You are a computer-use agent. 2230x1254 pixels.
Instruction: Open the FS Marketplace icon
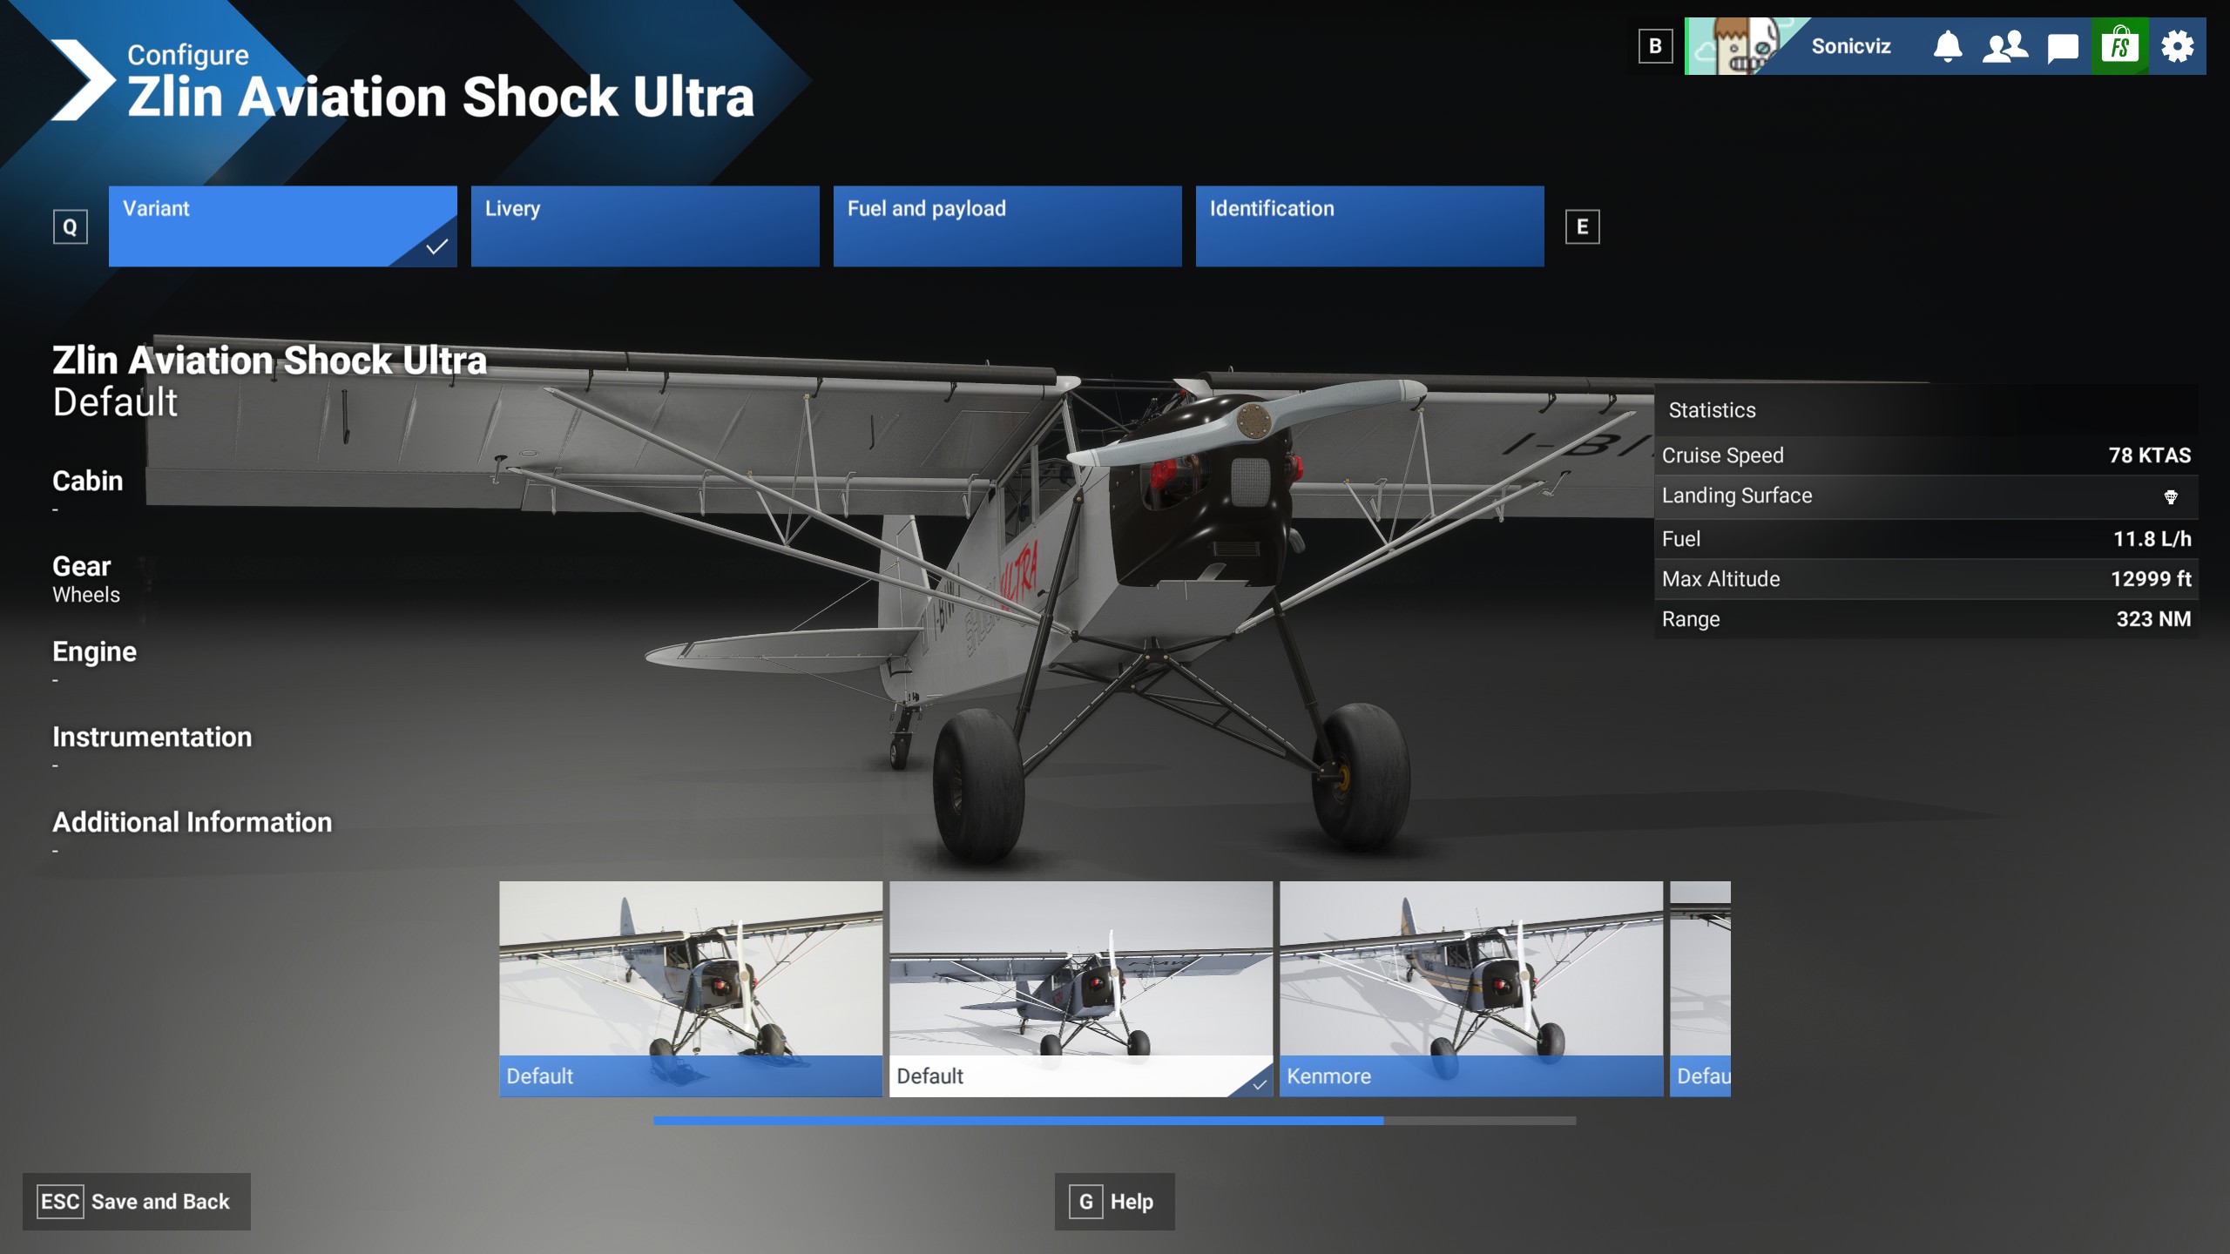[x=2120, y=46]
